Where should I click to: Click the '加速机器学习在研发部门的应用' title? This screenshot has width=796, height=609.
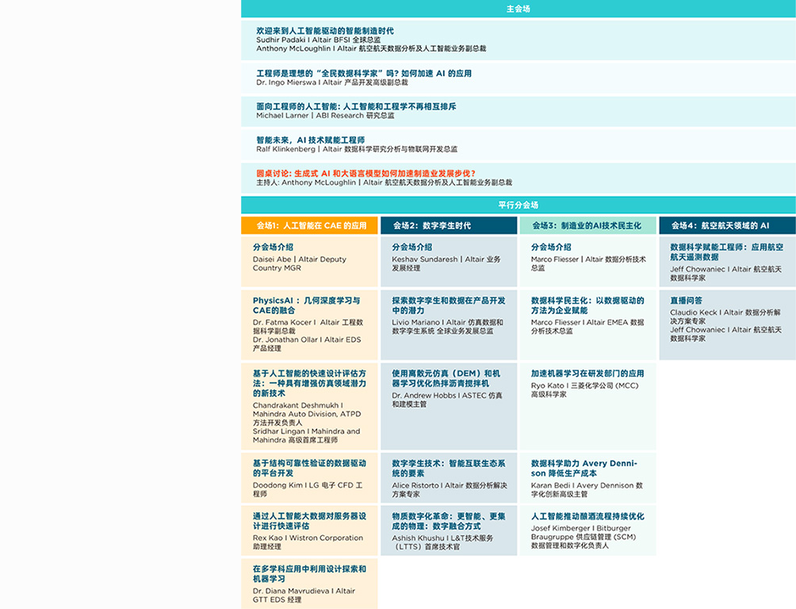pyautogui.click(x=587, y=373)
